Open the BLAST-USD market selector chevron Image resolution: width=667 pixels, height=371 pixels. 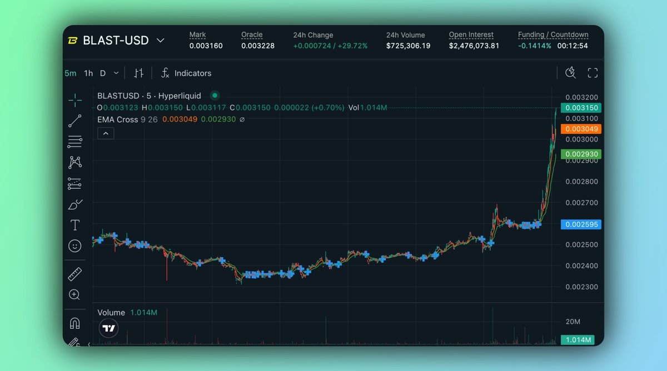[161, 41]
